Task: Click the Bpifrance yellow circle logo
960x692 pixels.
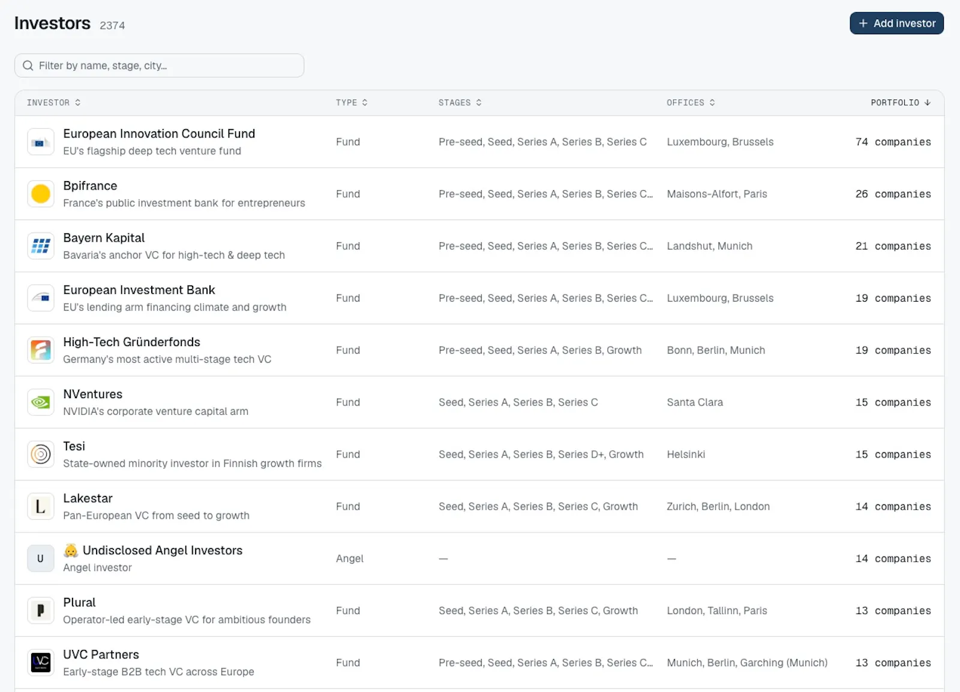Action: tap(41, 194)
